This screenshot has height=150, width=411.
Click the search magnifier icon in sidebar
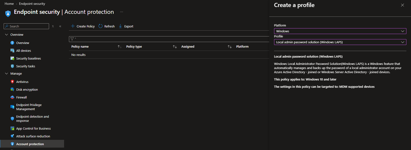click(x=7, y=26)
